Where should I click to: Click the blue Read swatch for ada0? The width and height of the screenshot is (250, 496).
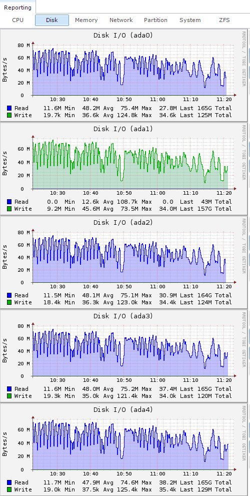pos(9,108)
